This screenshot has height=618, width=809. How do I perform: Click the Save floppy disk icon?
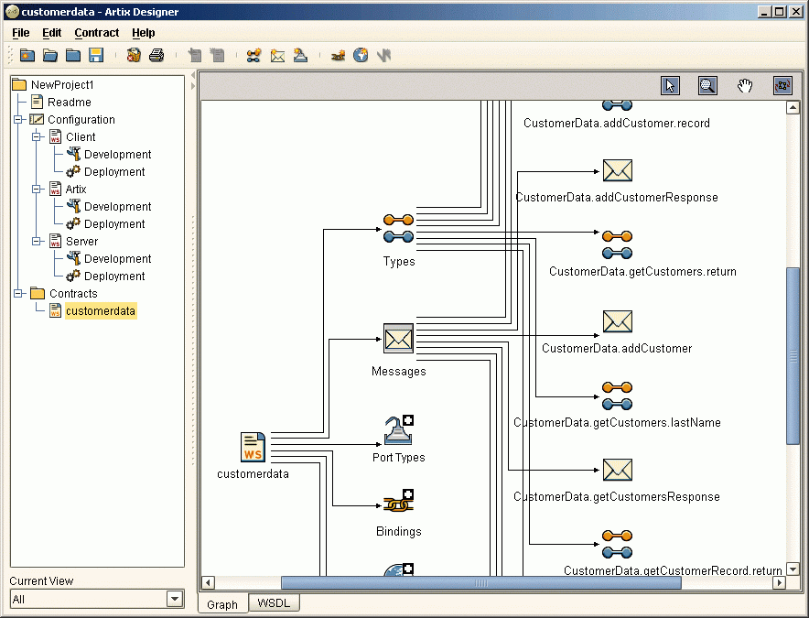96,55
